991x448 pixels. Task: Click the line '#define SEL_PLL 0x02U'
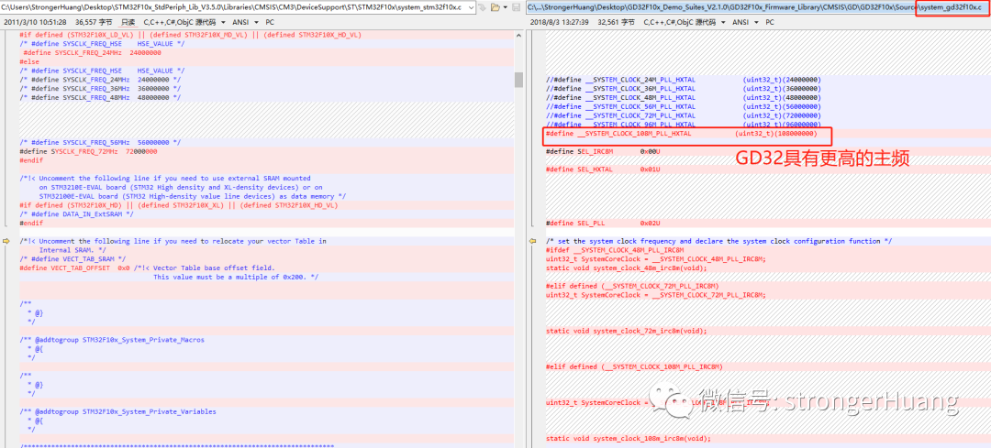coord(603,224)
